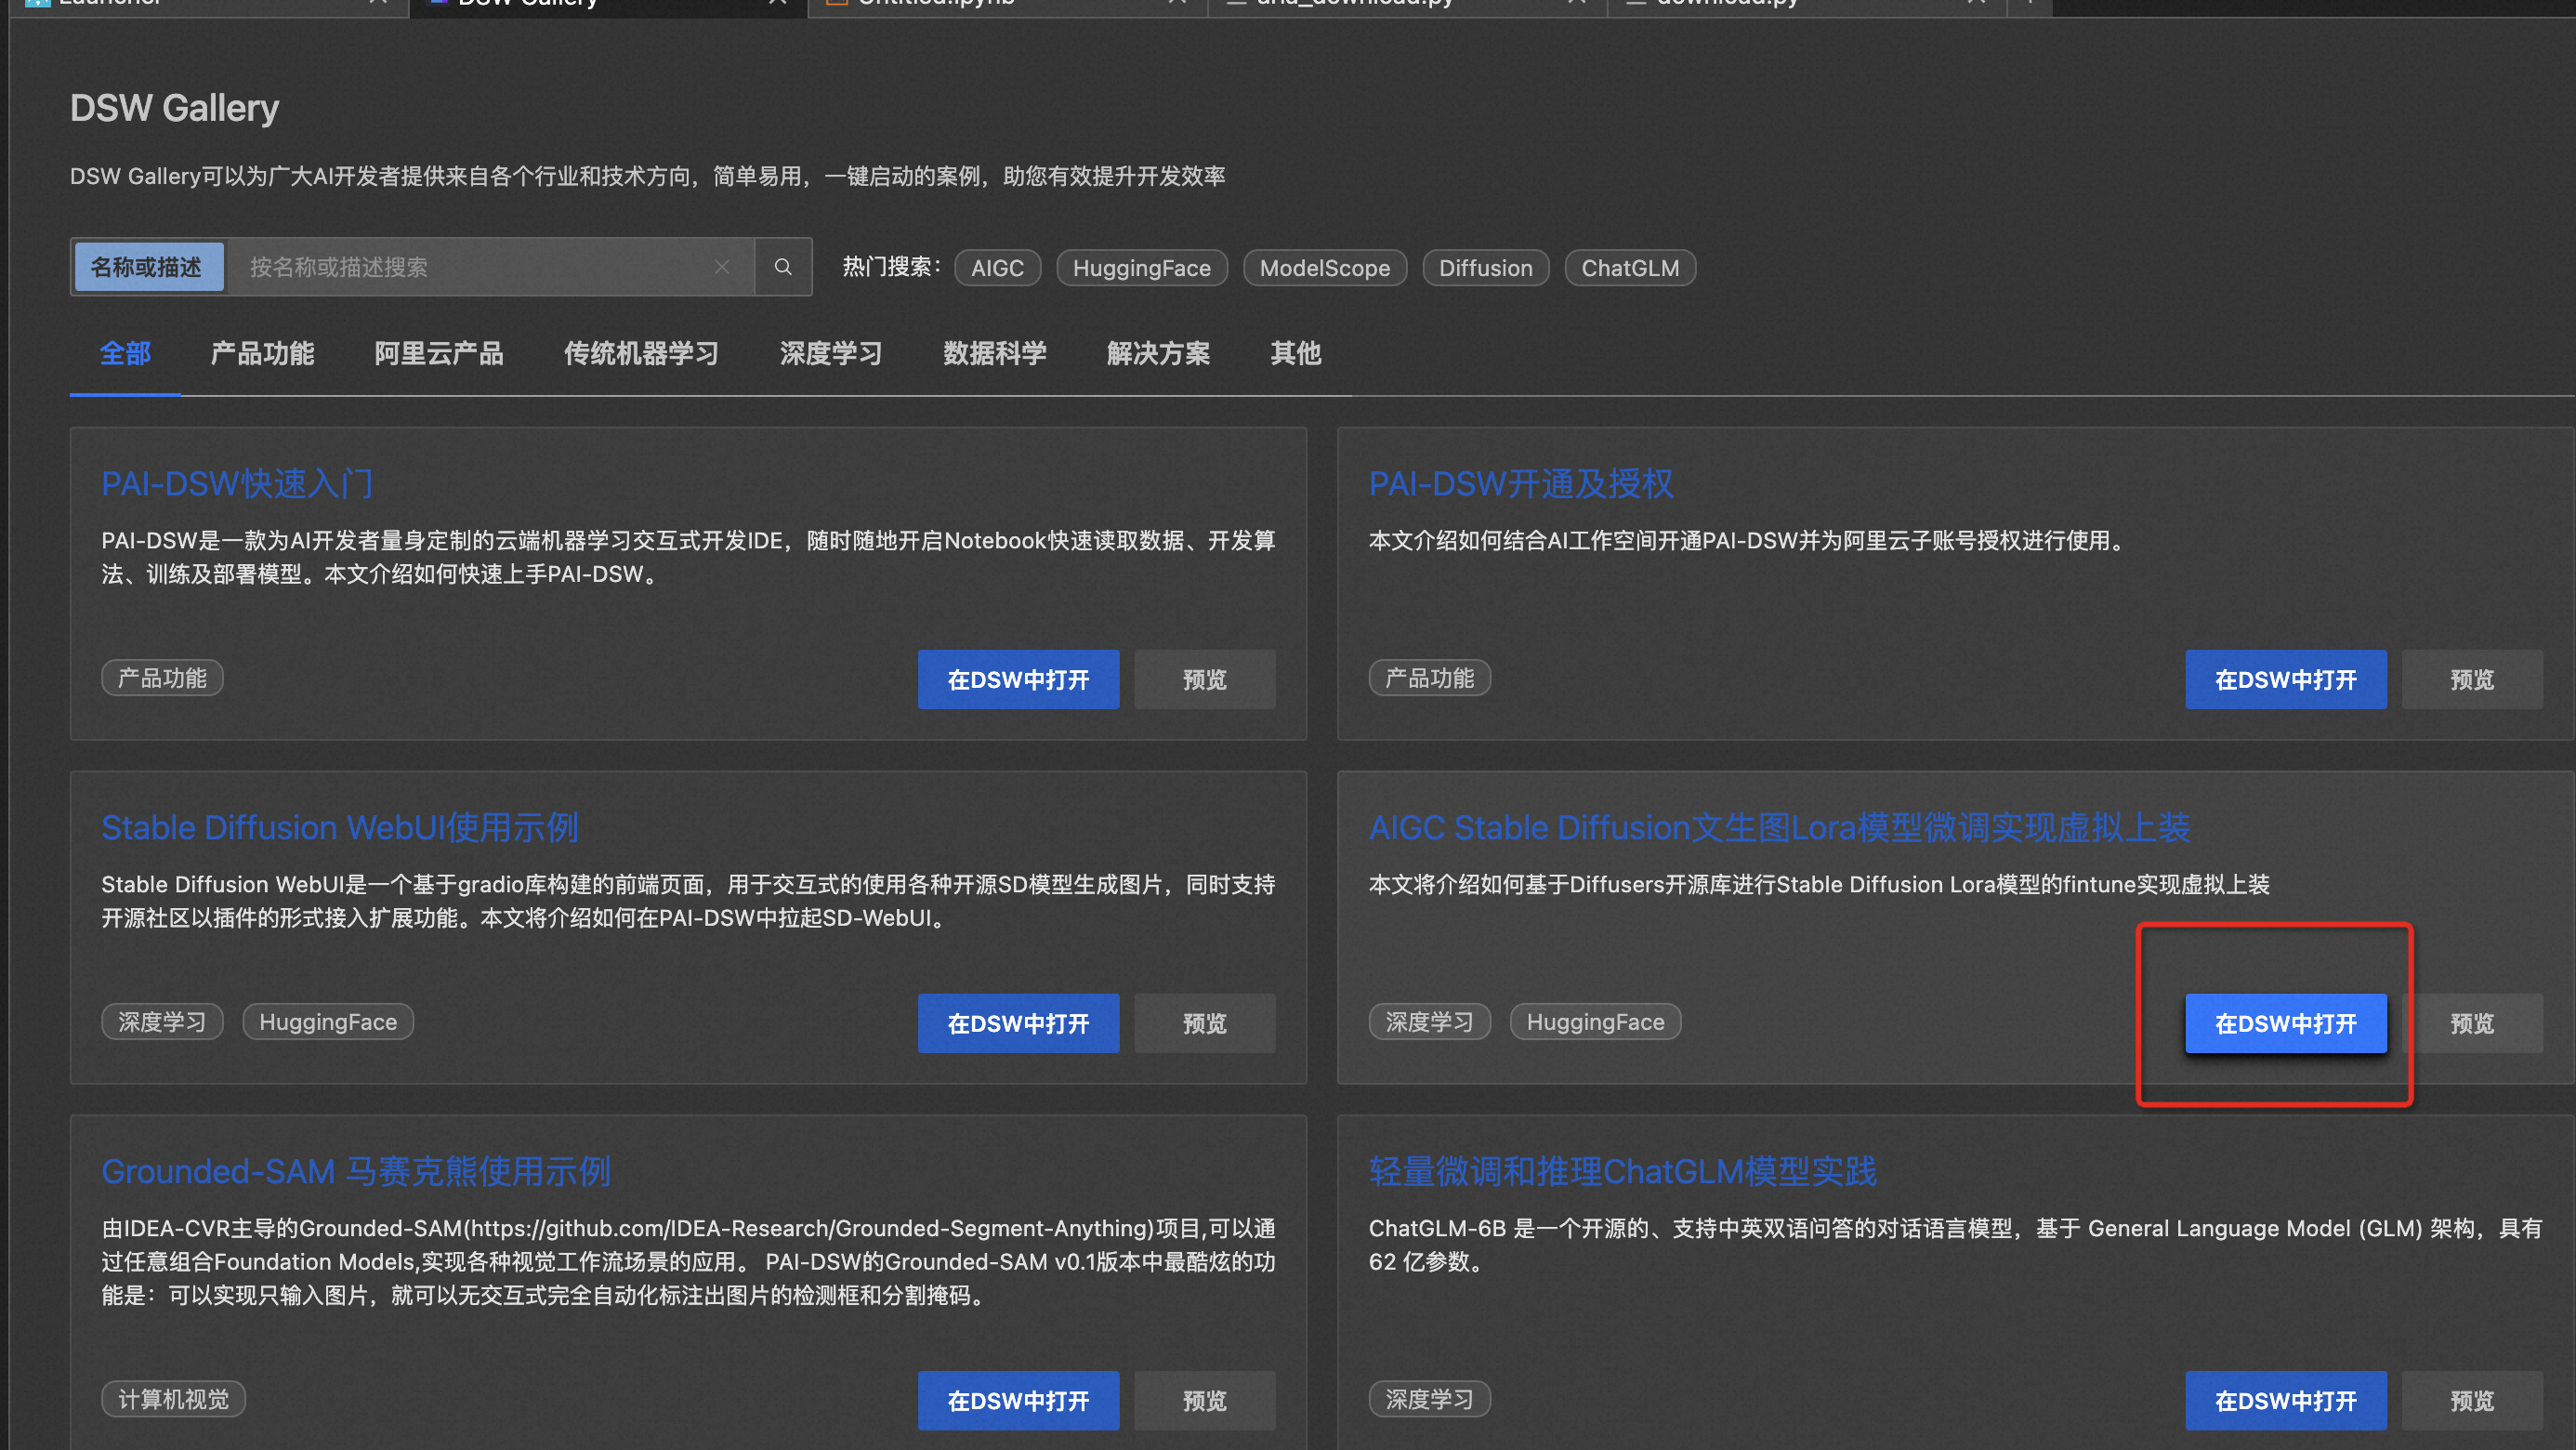This screenshot has height=1450, width=2576.
Task: Switch to the 深度学习 tab
Action: (x=831, y=353)
